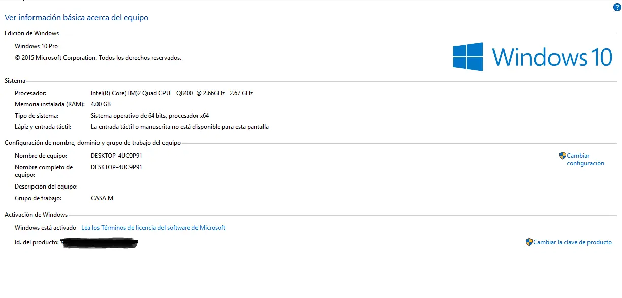Open the Cambiar configuración link
The image size is (622, 298).
(585, 160)
